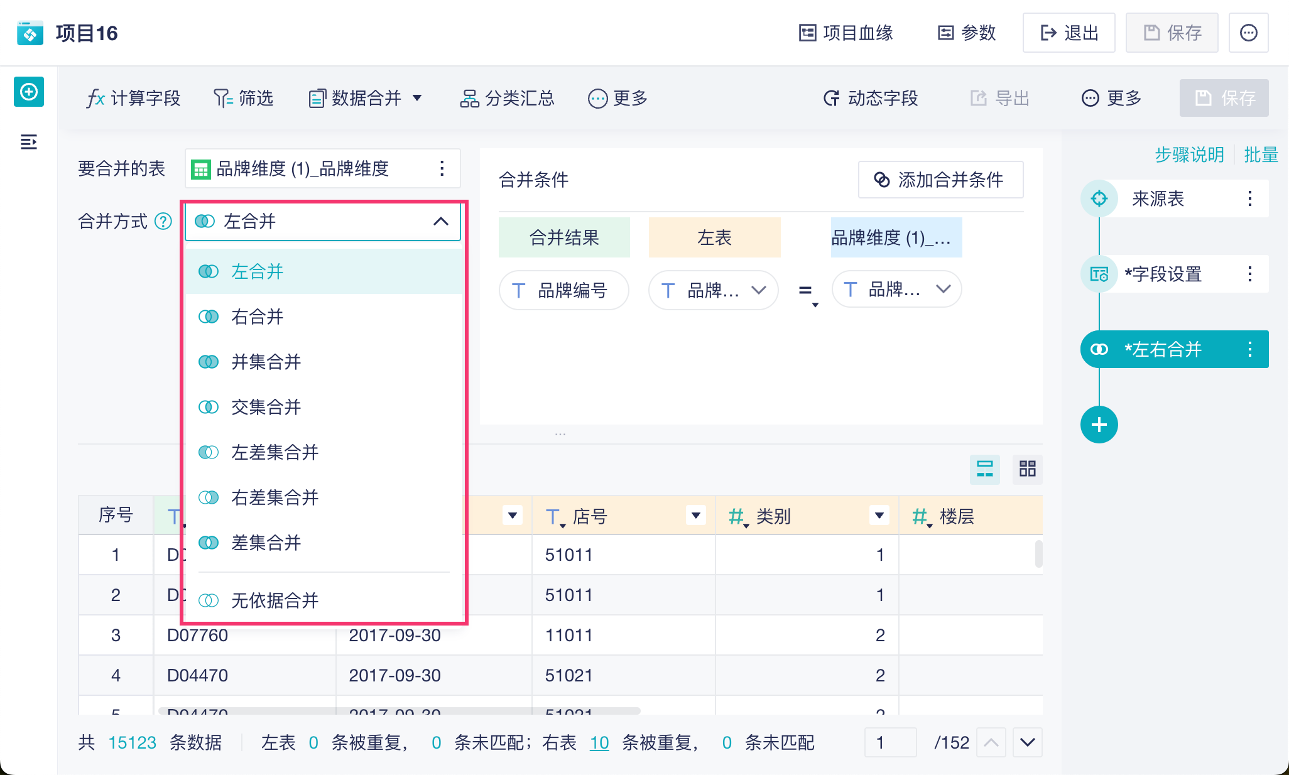Switch to grid view layout toggle

click(1027, 469)
